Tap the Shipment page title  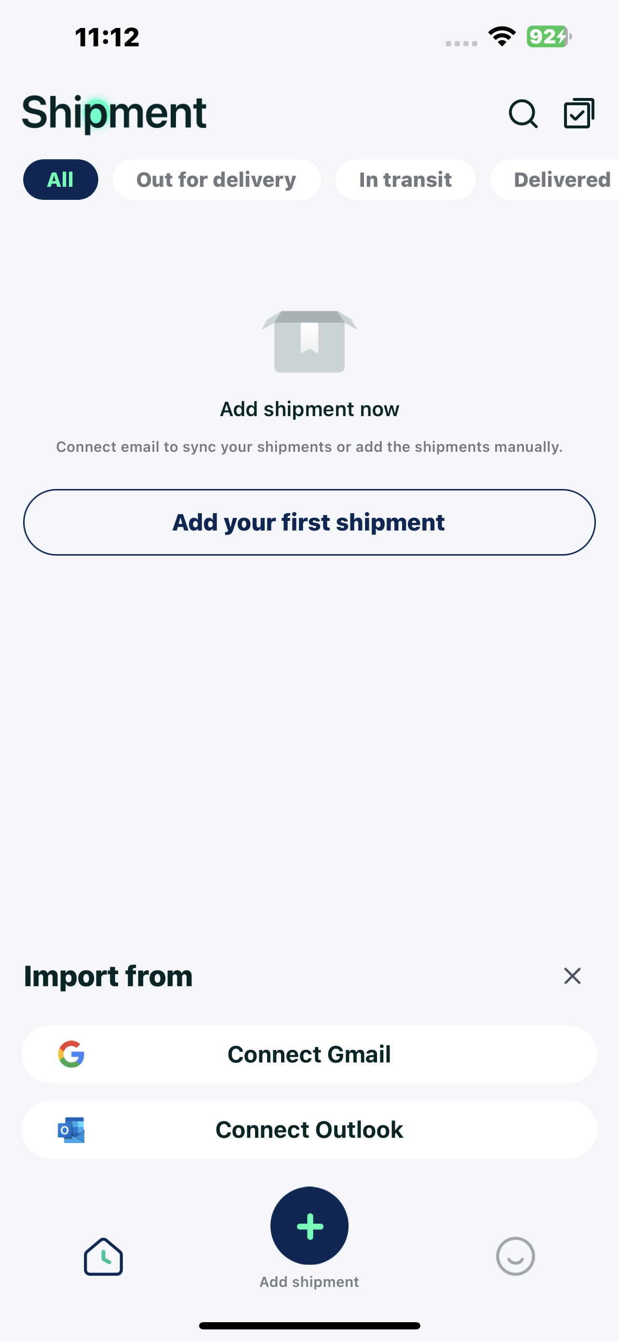114,113
